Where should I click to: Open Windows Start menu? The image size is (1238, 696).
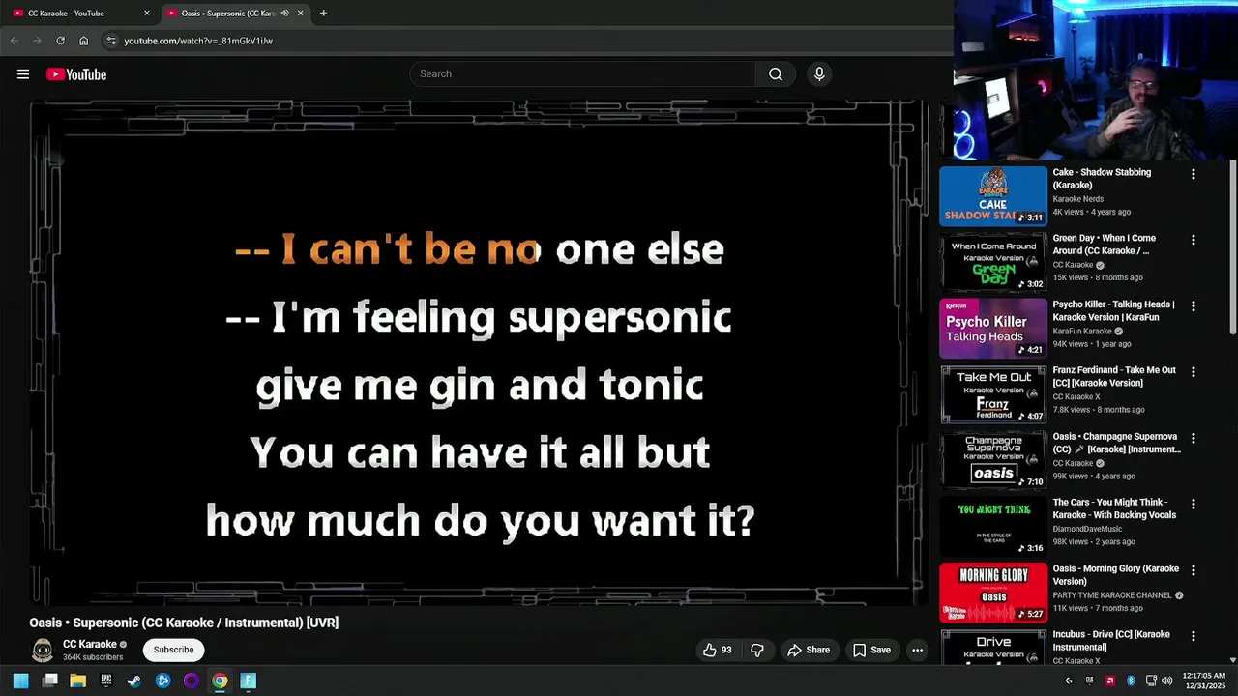21,681
